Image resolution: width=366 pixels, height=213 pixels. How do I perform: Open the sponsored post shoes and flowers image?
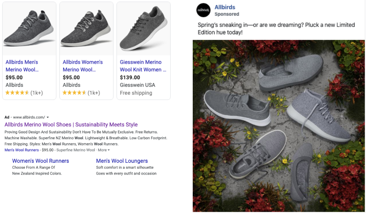coord(279,126)
